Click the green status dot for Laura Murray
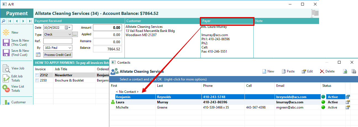The image size is (358, 127). coord(323,102)
